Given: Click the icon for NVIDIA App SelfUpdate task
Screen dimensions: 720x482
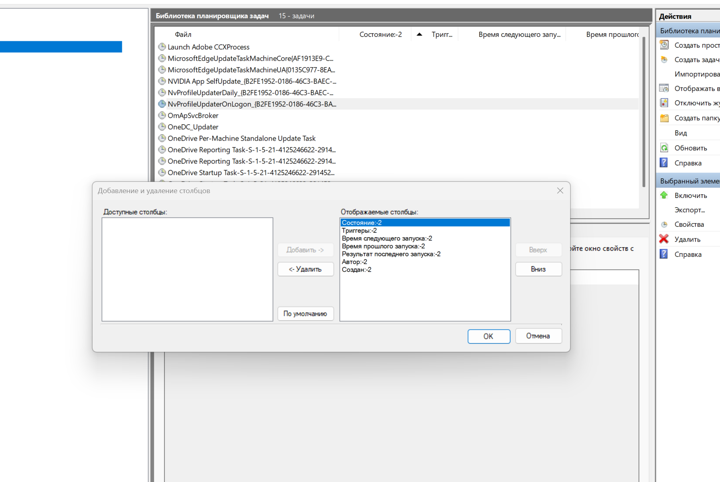Looking at the screenshot, I should point(162,81).
